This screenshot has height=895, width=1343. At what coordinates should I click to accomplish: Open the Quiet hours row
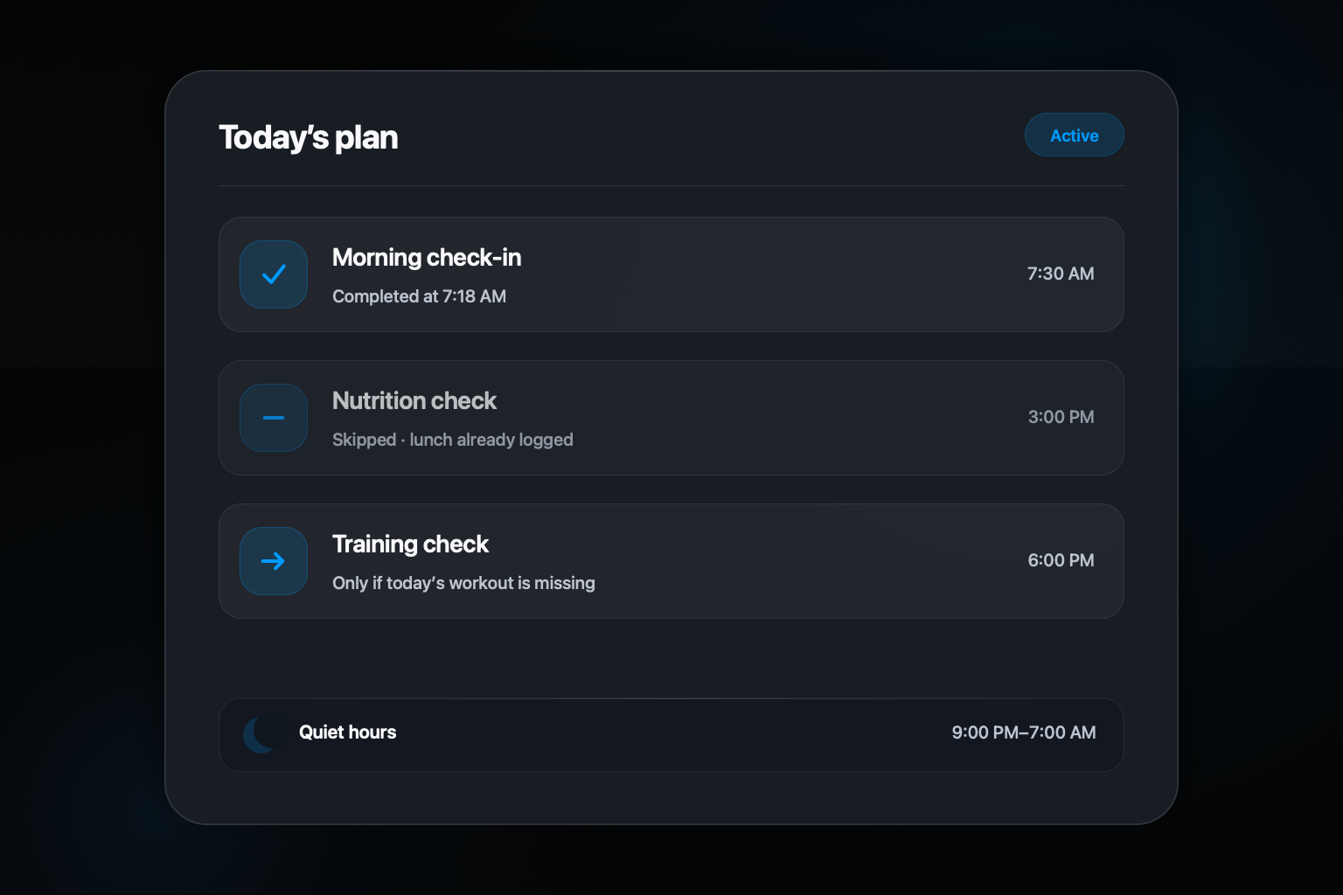(671, 735)
